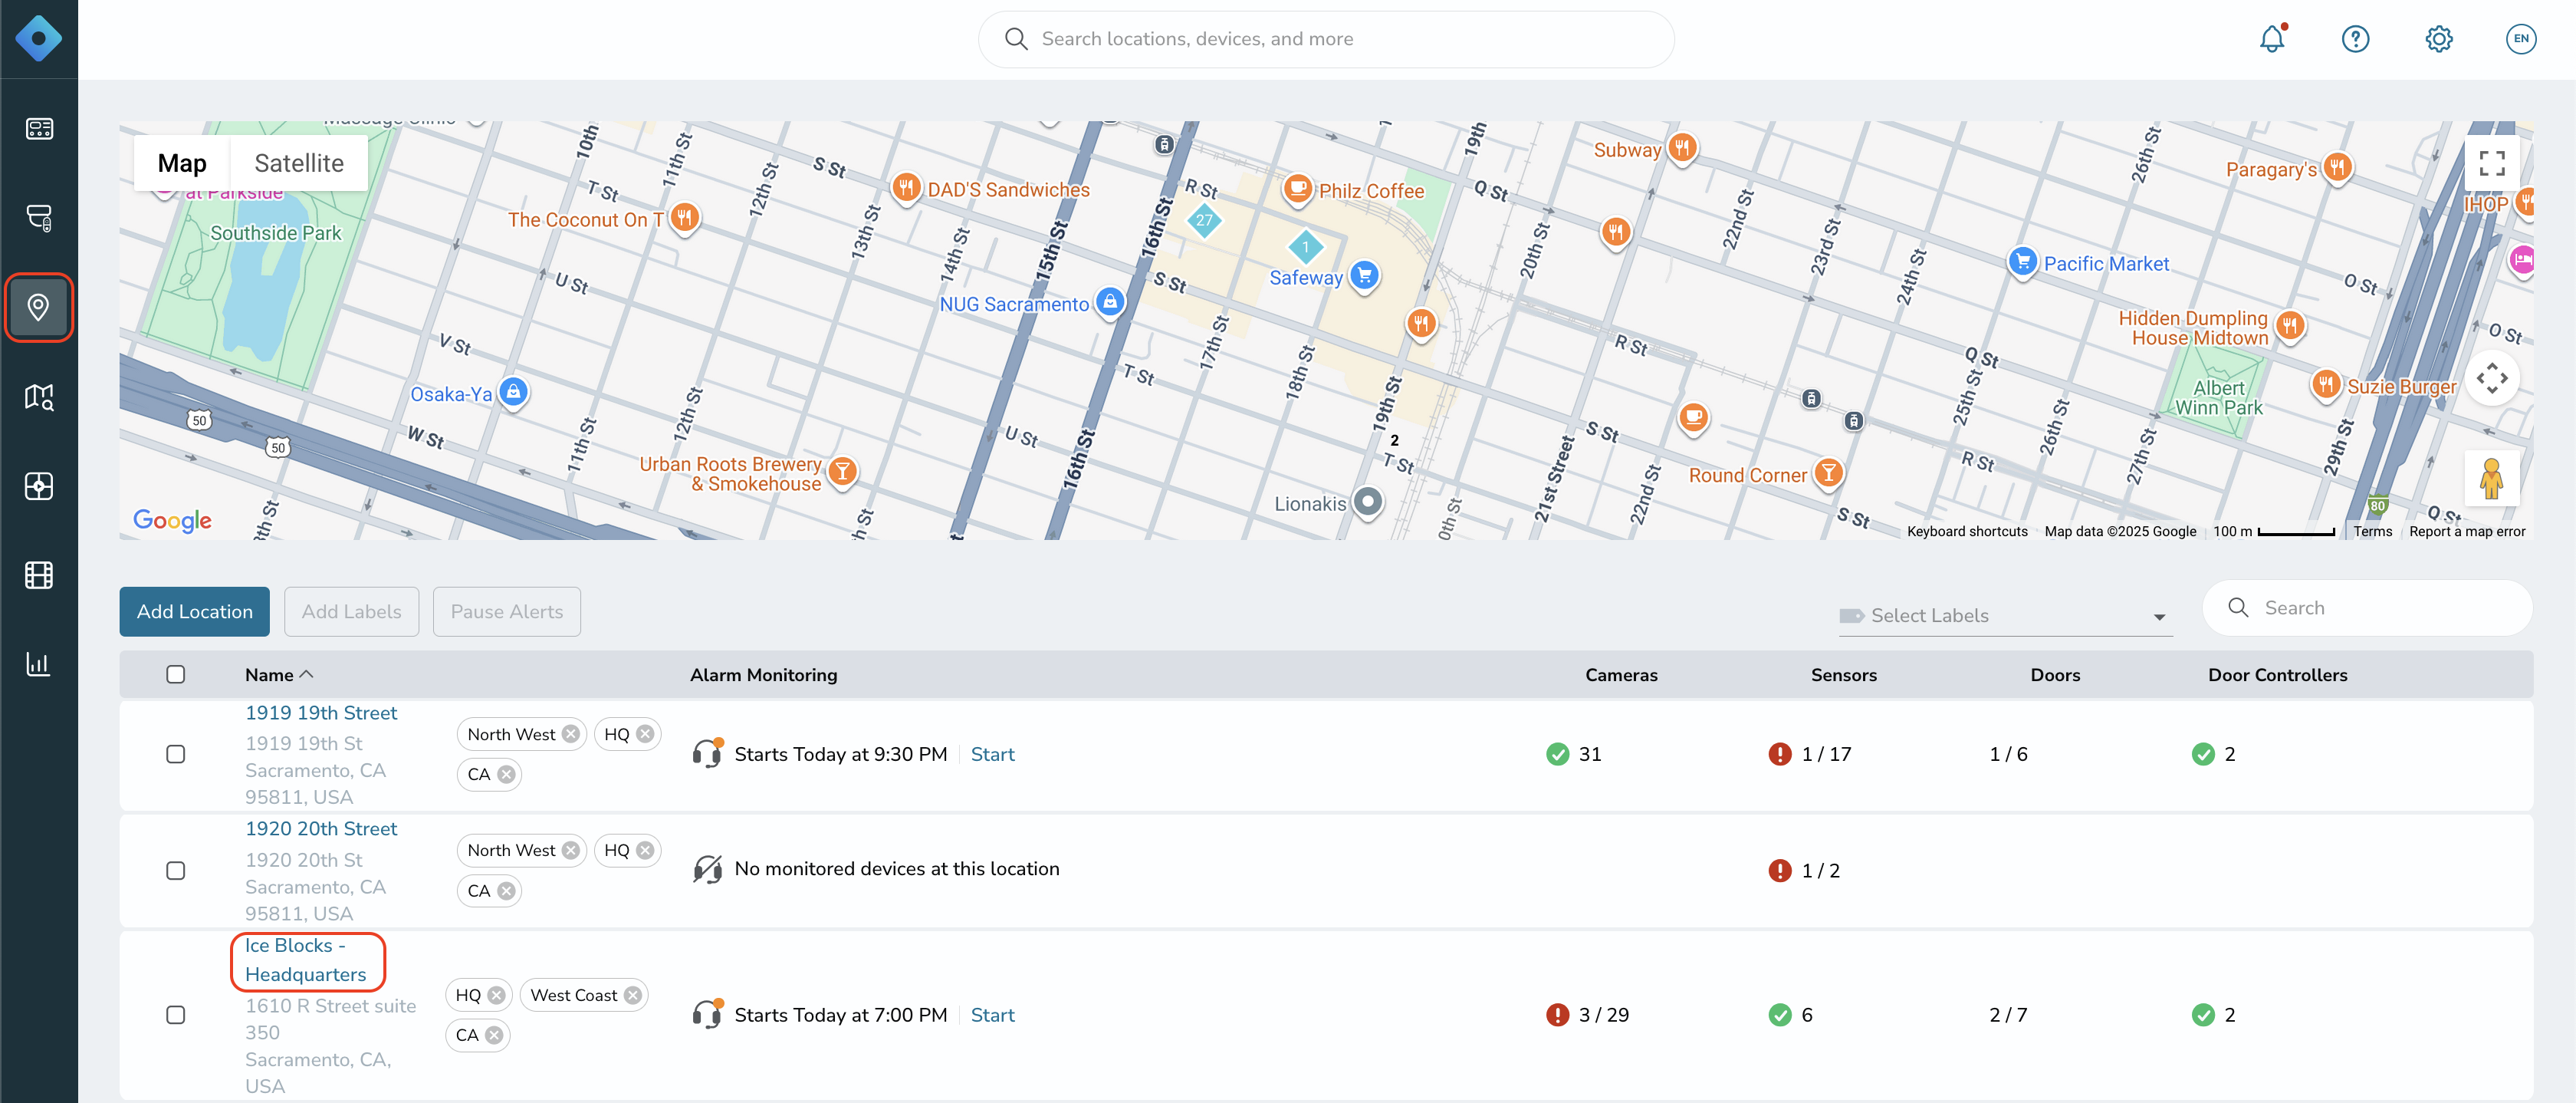Open map Terms link

coord(2372,532)
